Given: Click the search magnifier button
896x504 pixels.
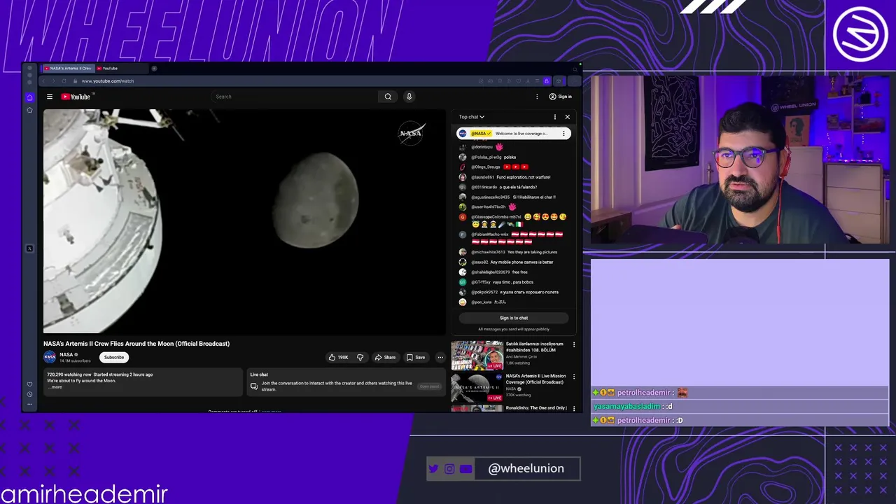Looking at the screenshot, I should [x=388, y=97].
